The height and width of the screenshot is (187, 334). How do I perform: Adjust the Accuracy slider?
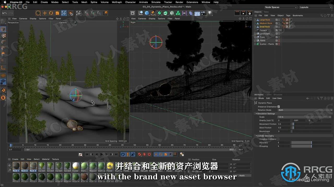pos(312,143)
